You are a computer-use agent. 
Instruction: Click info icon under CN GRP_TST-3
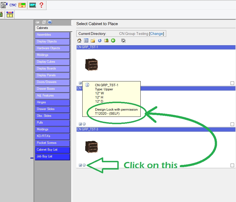point(84,165)
